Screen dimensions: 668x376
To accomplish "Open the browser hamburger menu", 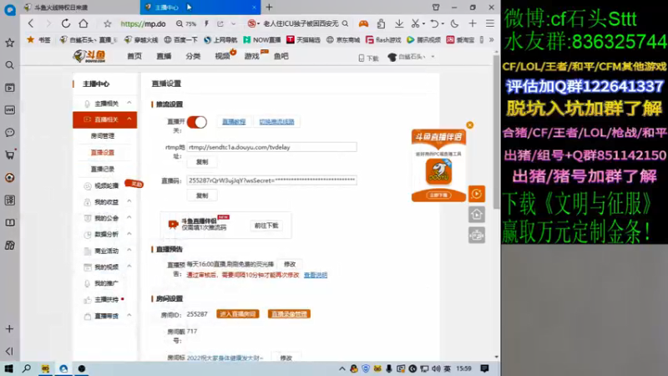I will [x=490, y=24].
